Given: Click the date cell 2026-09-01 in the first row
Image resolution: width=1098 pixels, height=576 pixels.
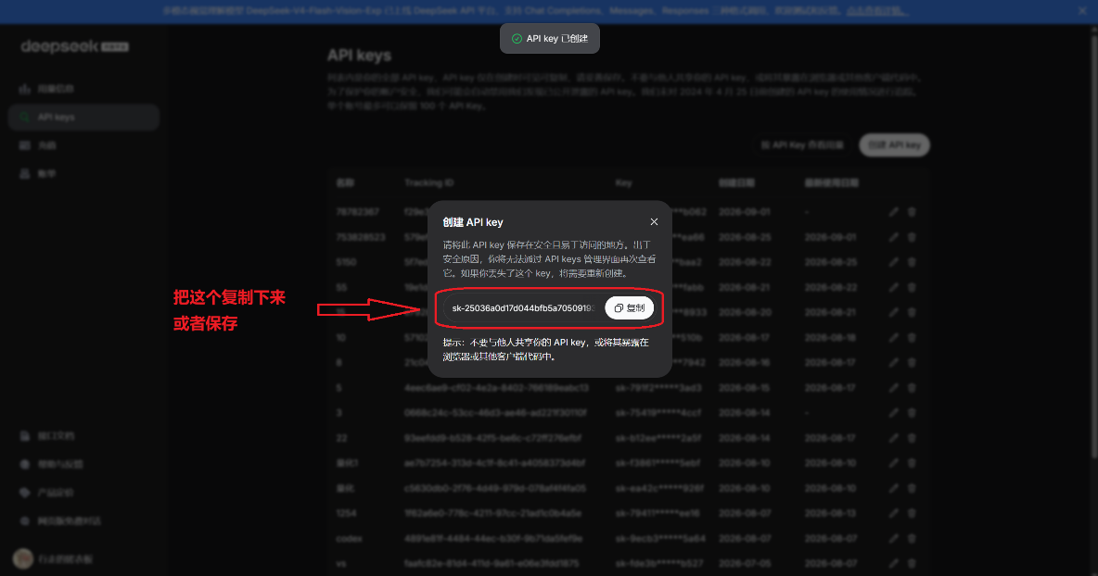Looking at the screenshot, I should coord(745,212).
